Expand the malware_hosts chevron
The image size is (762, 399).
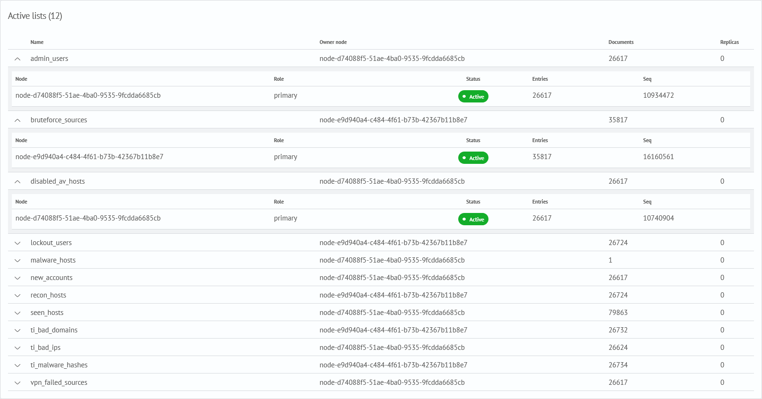pyautogui.click(x=17, y=261)
